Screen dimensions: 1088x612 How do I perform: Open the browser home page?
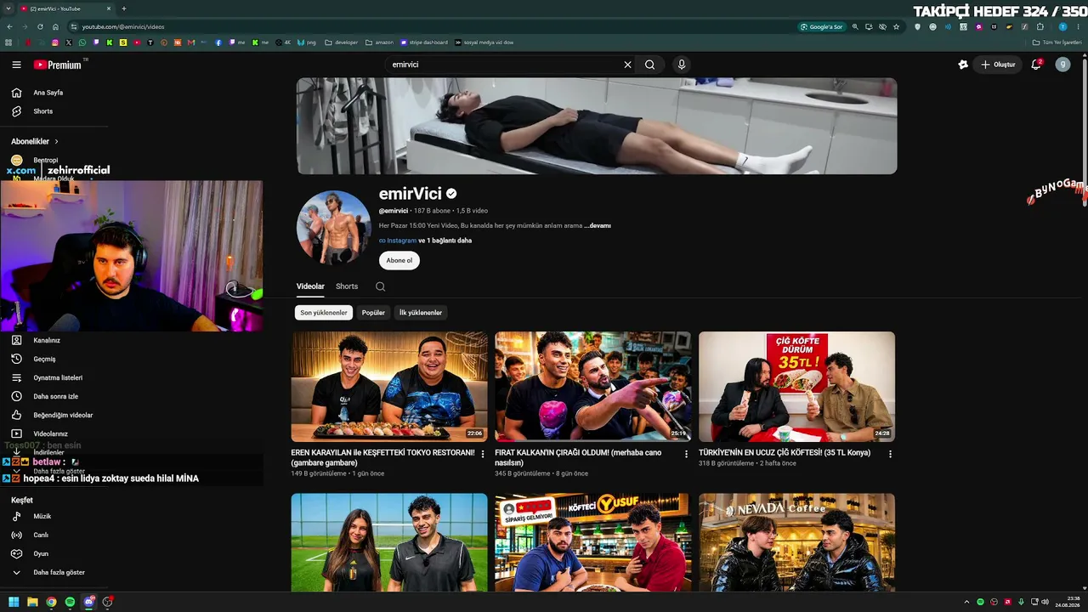(x=55, y=26)
